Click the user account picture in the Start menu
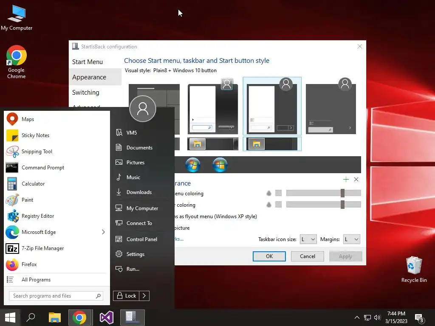Viewport: 435px width, 326px height. click(x=143, y=109)
